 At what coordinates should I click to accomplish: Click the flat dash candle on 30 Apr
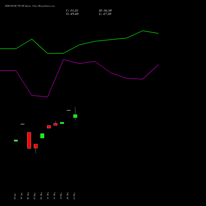pyautogui.click(x=23, y=124)
